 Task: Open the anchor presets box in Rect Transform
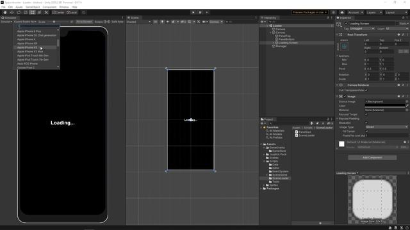(344, 47)
